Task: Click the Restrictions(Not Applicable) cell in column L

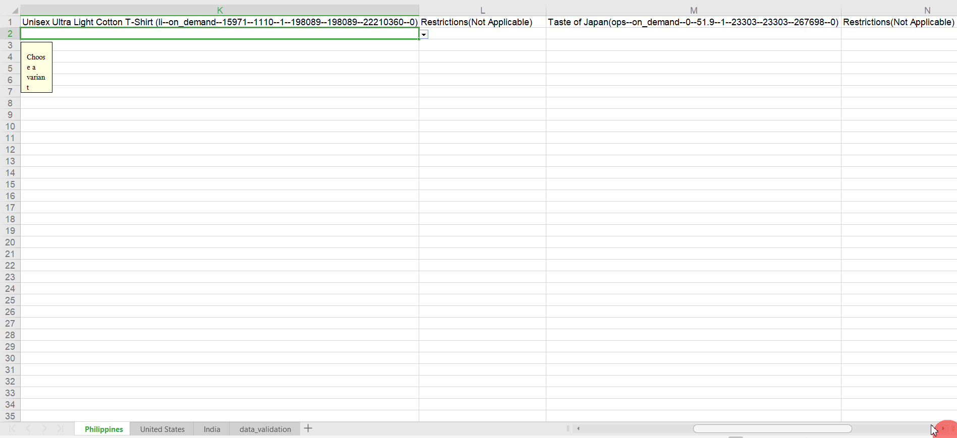Action: coord(482,22)
